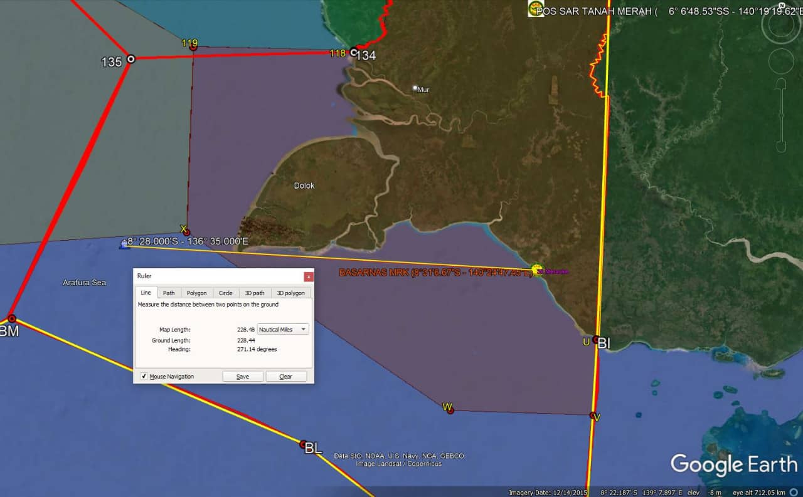
Task: Click the BL waypoint marker
Action: (x=304, y=444)
